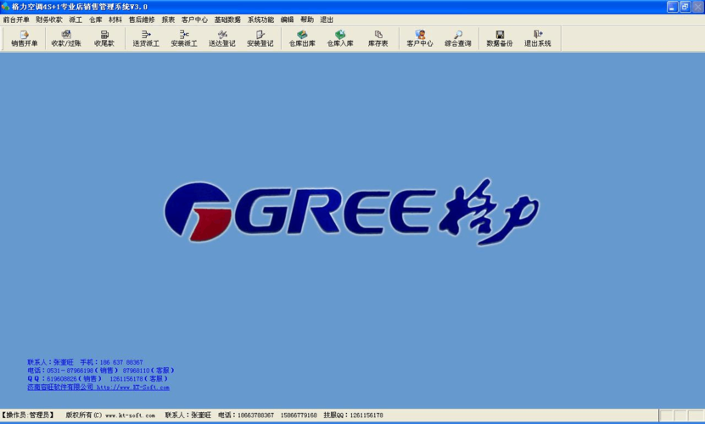Minimize the application window
The width and height of the screenshot is (705, 424).
tap(672, 7)
